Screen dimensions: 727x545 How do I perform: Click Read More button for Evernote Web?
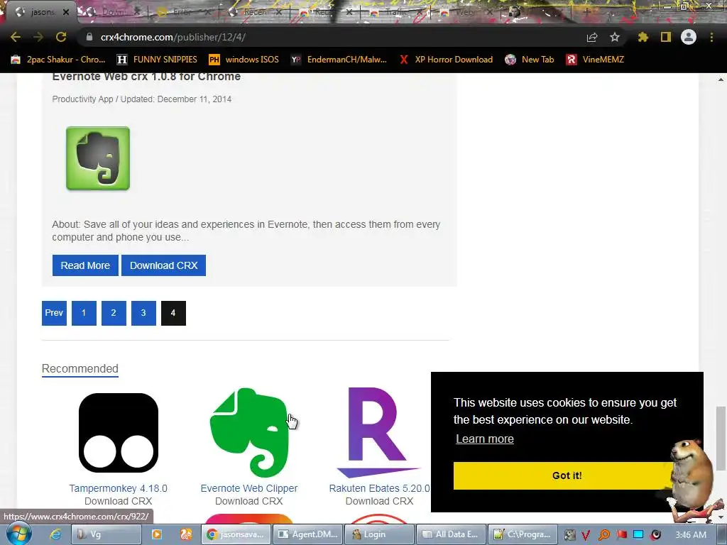click(85, 265)
